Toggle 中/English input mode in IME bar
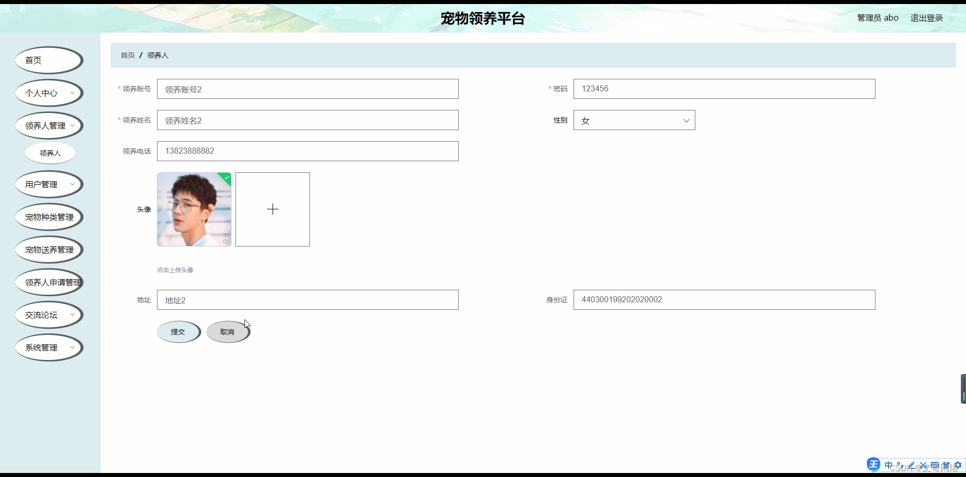 point(889,464)
